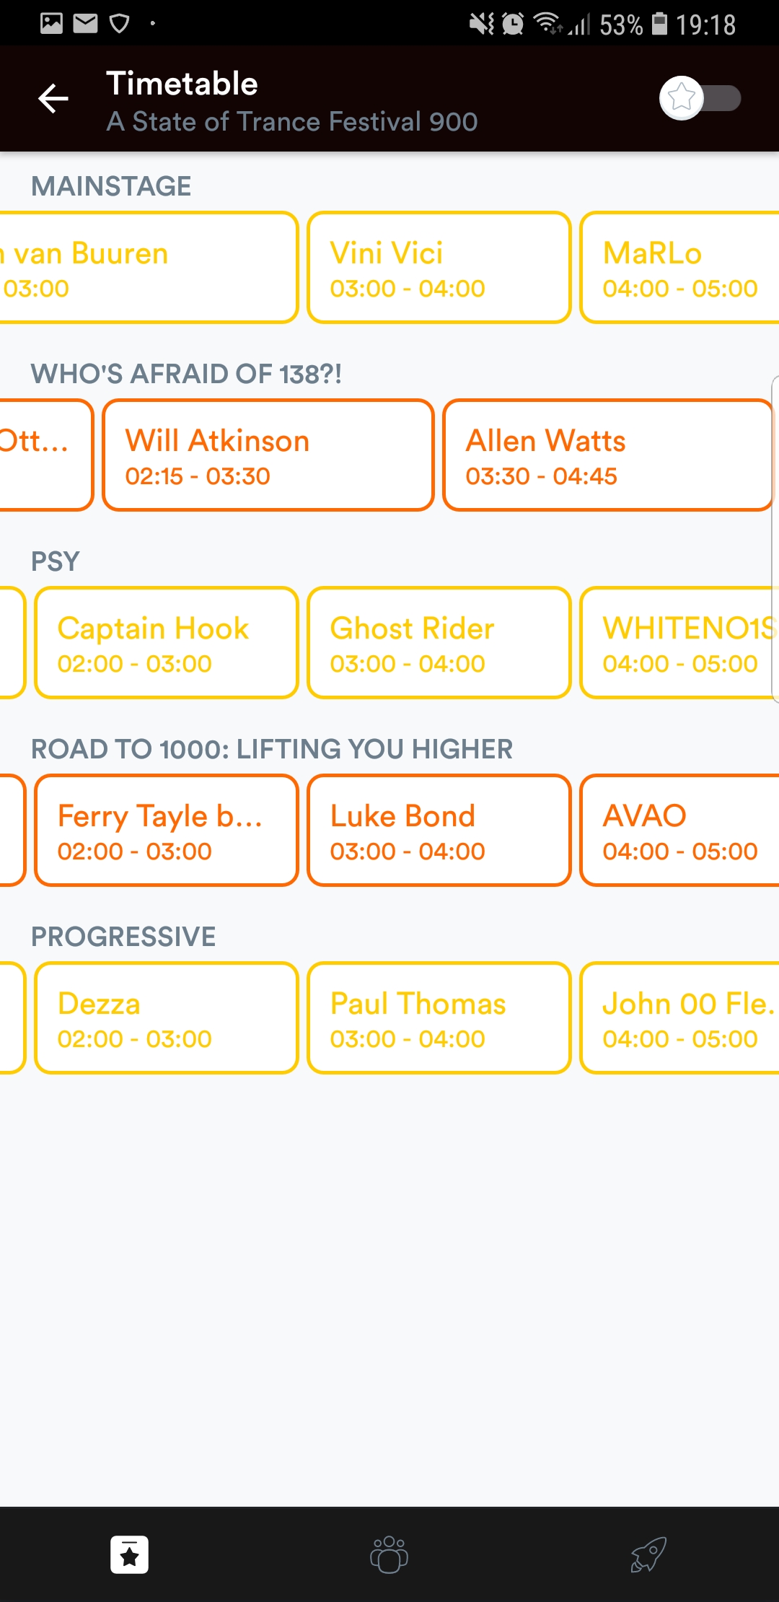779x1602 pixels.
Task: Select Captain Hook on PSY stage
Action: 166,643
